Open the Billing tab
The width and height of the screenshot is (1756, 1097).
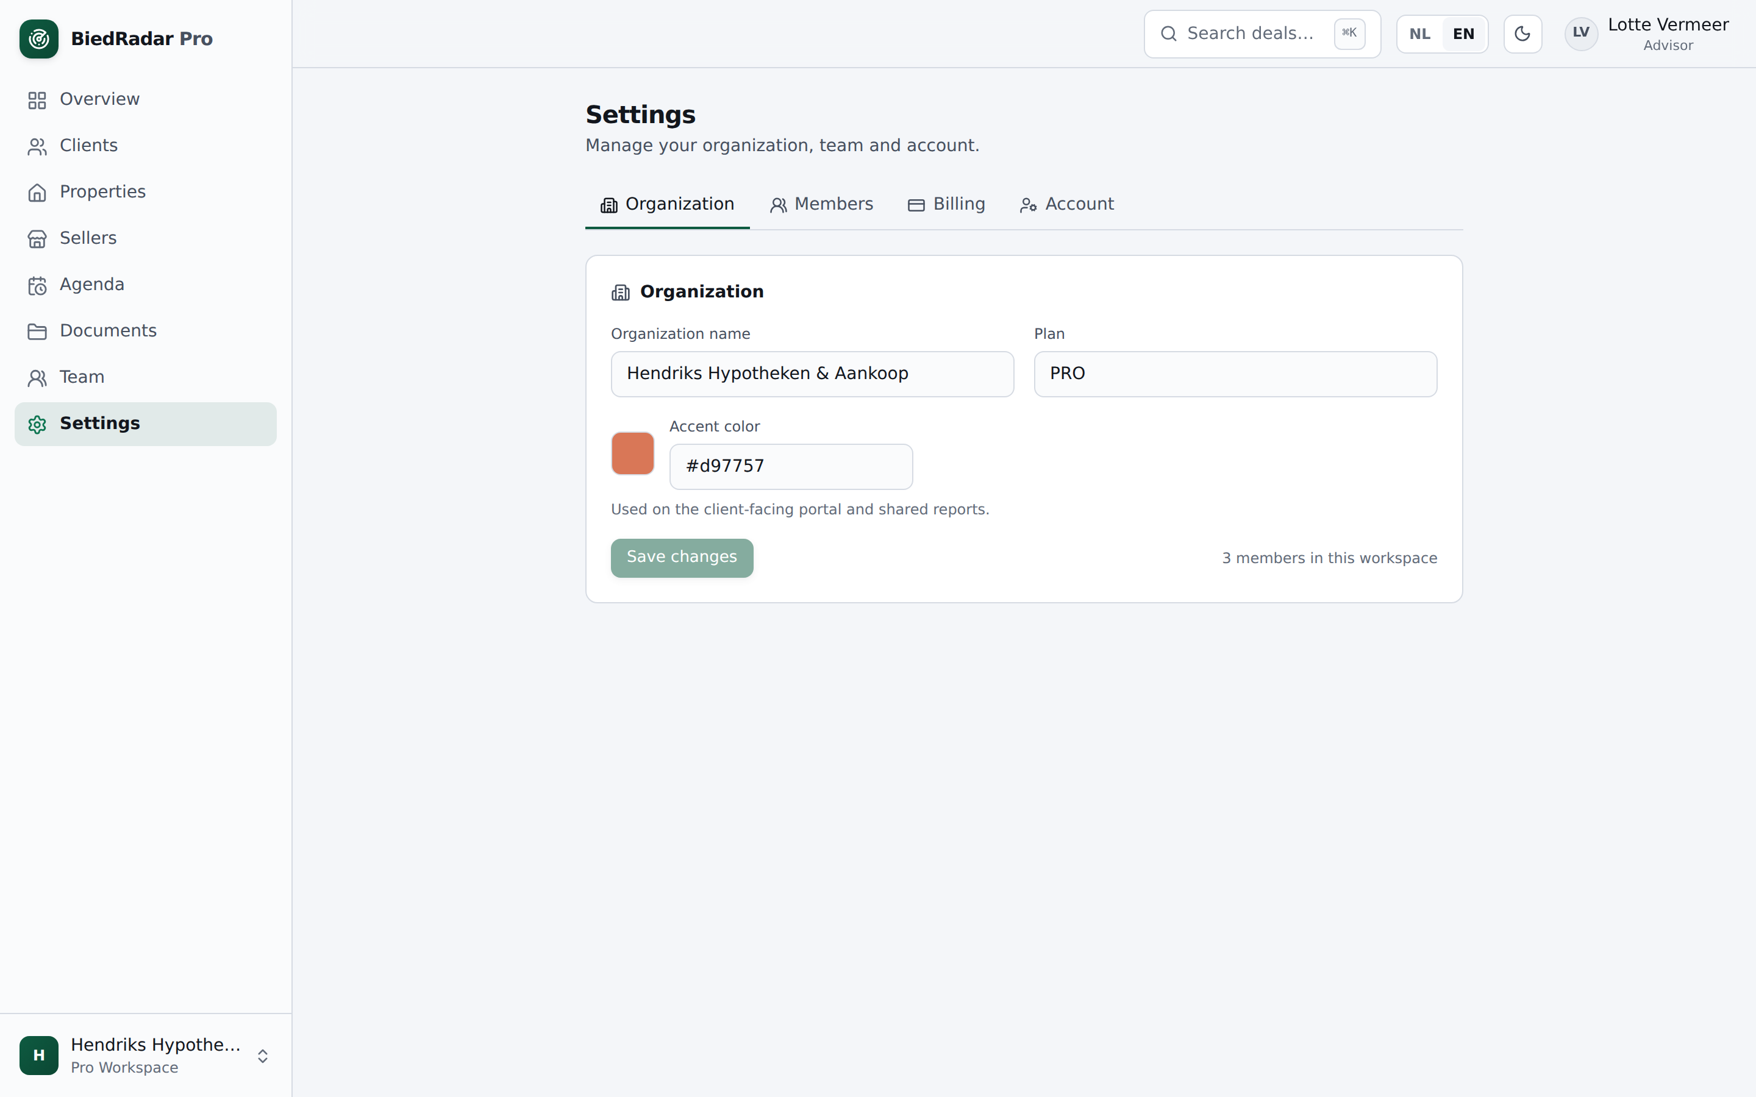[x=946, y=205]
